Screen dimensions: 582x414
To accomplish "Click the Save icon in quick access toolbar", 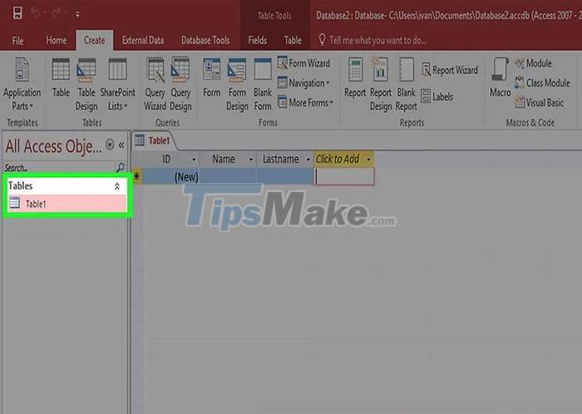I will point(17,13).
